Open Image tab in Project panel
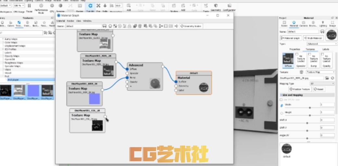 point(332,24)
